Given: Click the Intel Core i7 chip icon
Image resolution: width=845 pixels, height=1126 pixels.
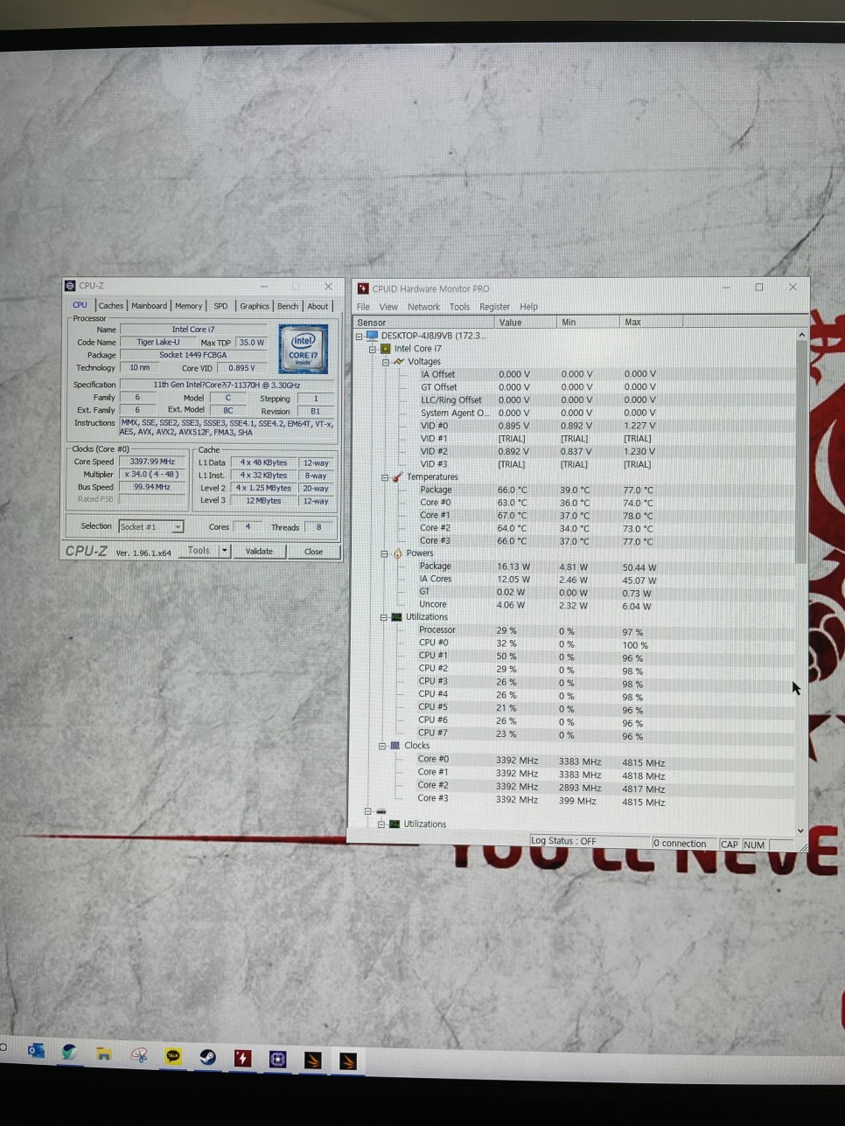Looking at the screenshot, I should pos(386,348).
